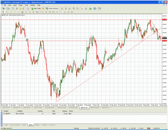
Task: Select the Arrows drawing tool
Action: point(37,12)
